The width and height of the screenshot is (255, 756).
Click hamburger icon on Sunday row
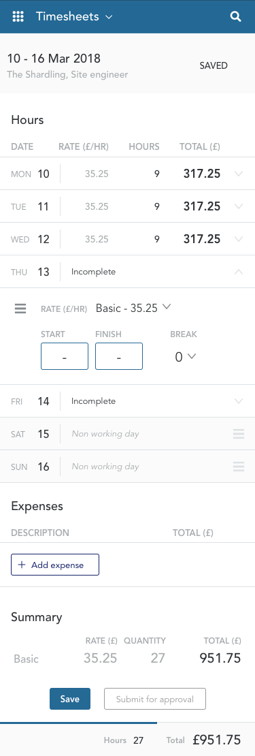point(239,467)
